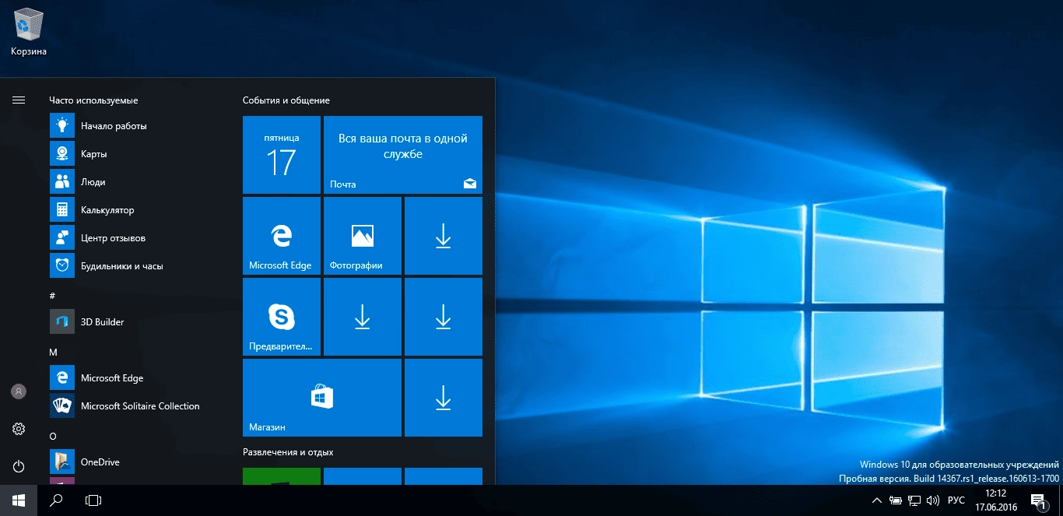This screenshot has width=1063, height=516.
Task: Open the volume speaker tray icon
Action: [x=934, y=500]
